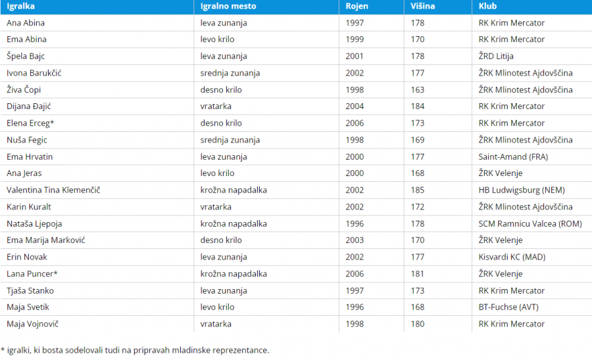Select the player name Ana Abina
Screen dimensions: 592x360
click(x=26, y=23)
